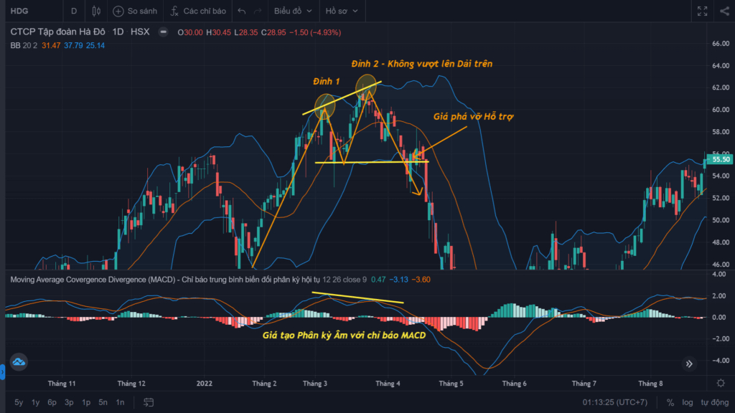Open the HDG symbol search field
Image resolution: width=735 pixels, height=413 pixels.
(19, 11)
